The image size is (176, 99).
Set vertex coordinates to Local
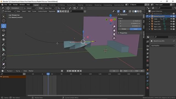pos(136,29)
